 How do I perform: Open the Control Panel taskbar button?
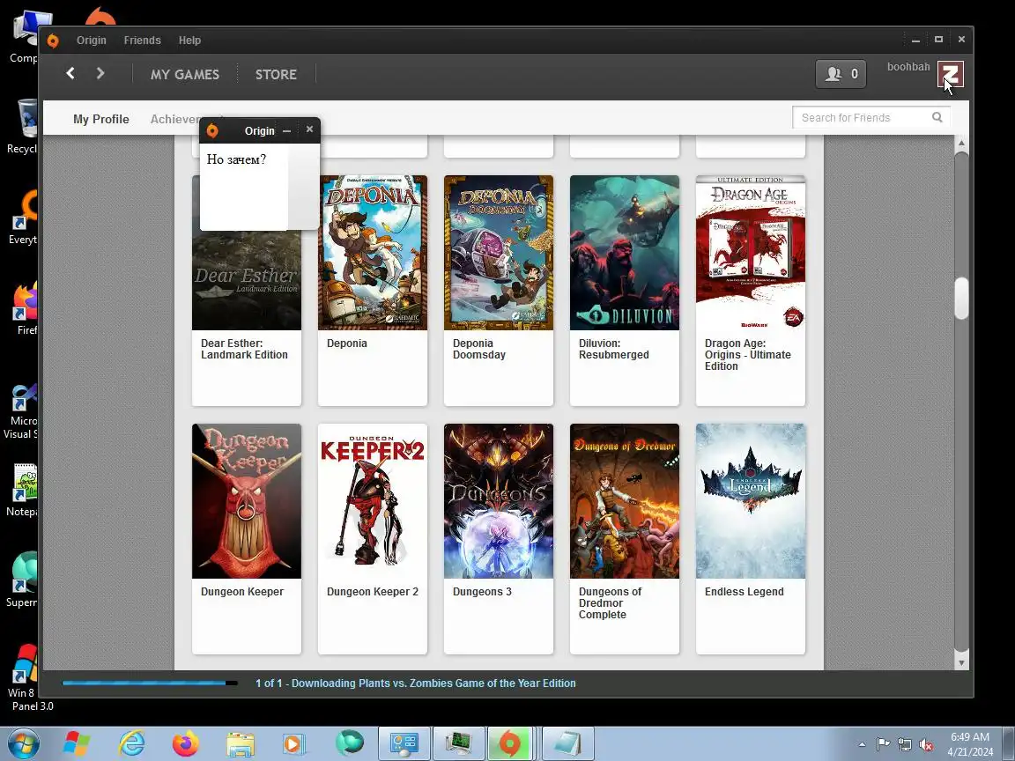tap(404, 743)
